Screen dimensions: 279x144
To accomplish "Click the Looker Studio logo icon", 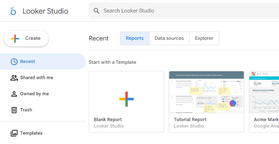I will 13,11.
